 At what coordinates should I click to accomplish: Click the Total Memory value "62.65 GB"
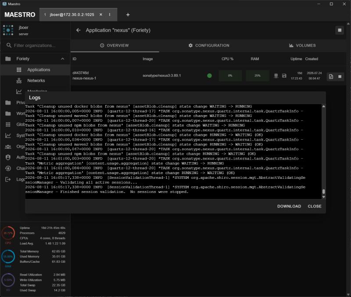[x=58, y=251]
